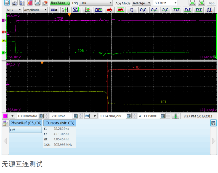This screenshot has height=173, width=218.
Task: Click the 100.0mV/div vertical scale field
Action: click(27, 116)
